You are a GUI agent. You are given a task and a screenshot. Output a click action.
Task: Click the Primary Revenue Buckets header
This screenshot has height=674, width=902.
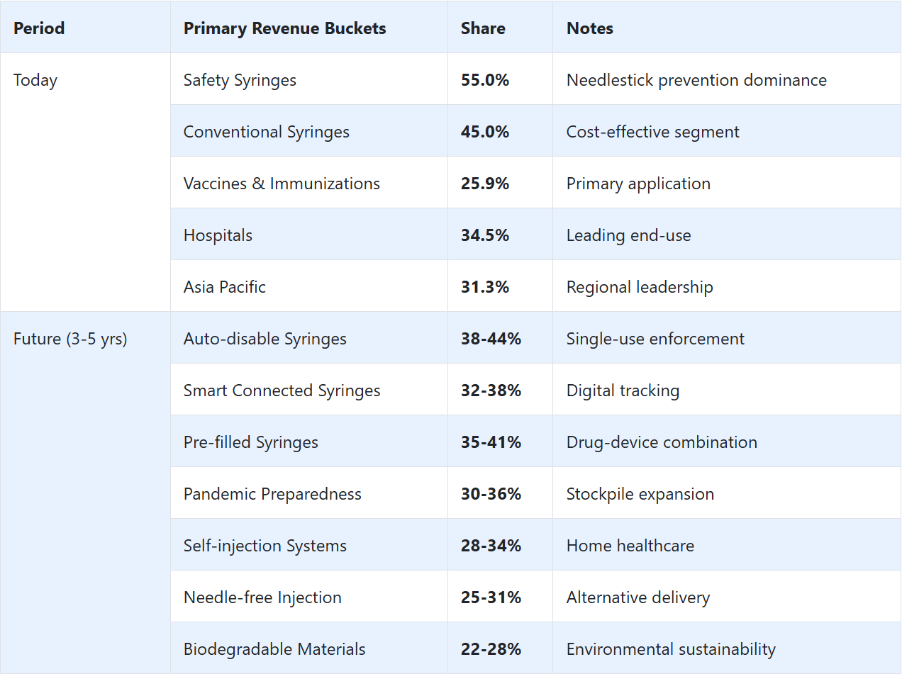(284, 28)
